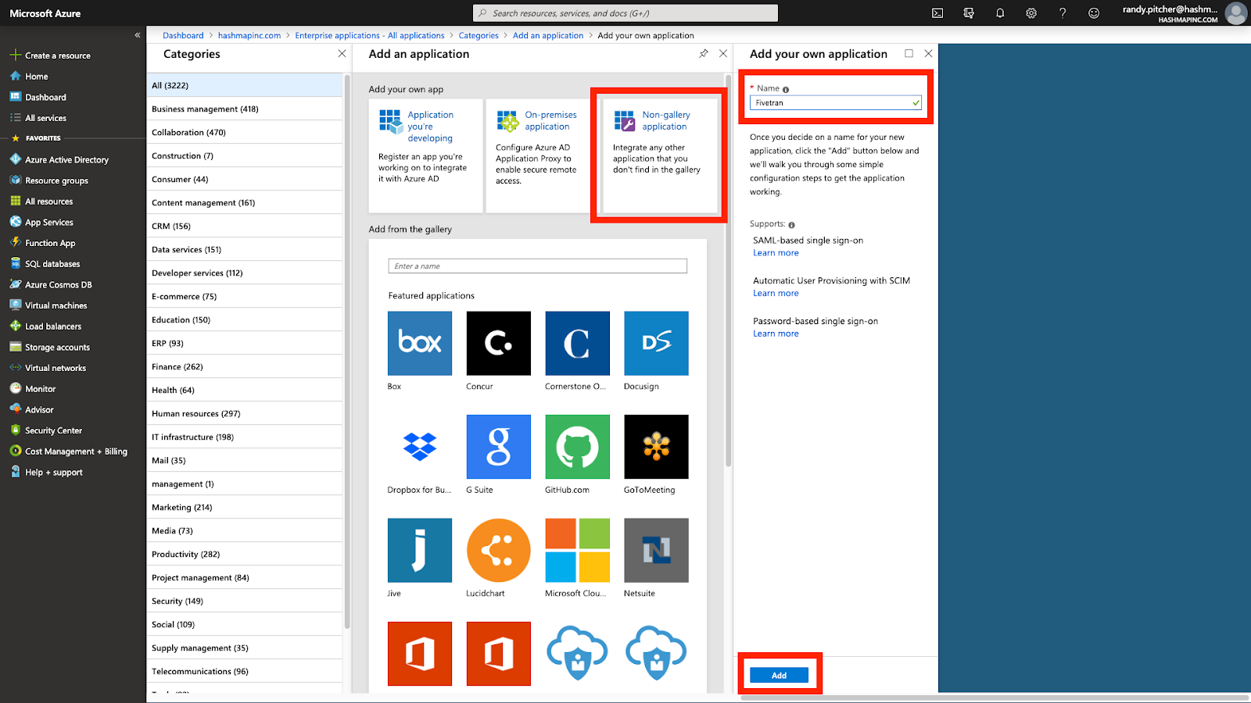Click the blue Add button

[779, 676]
